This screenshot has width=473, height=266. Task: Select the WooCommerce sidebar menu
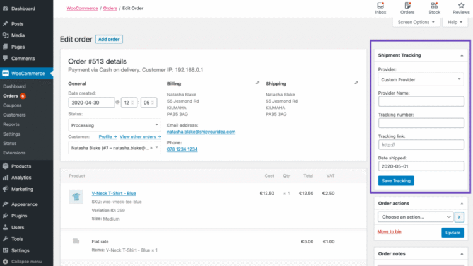[x=26, y=74]
